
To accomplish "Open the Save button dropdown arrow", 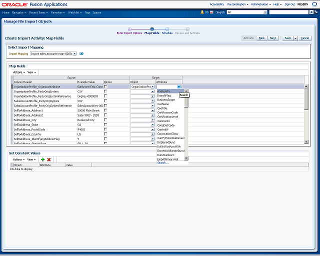I will (x=295, y=38).
